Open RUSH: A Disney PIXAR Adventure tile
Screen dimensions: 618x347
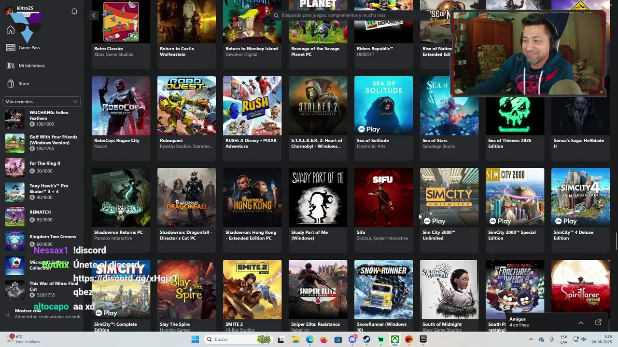[253, 118]
